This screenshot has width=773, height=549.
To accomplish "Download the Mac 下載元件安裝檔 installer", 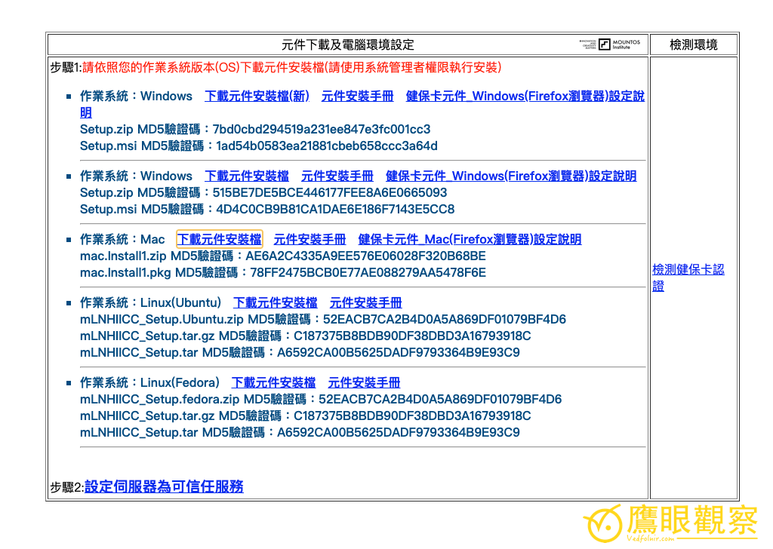I will point(220,239).
